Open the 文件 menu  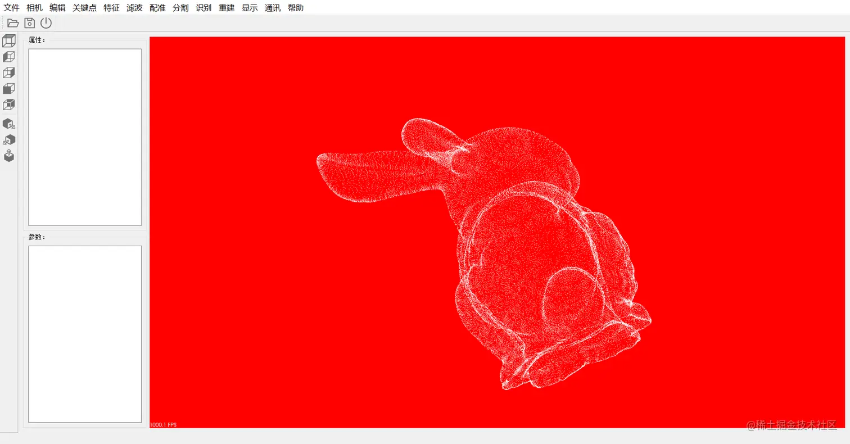pos(12,8)
